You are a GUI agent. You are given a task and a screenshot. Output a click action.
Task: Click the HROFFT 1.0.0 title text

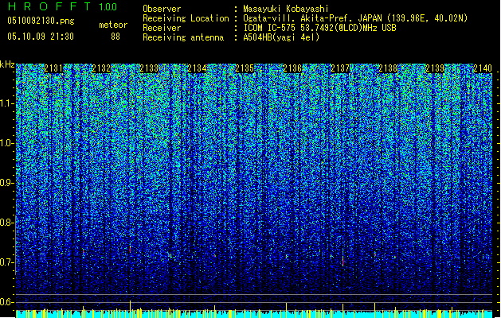pos(62,6)
